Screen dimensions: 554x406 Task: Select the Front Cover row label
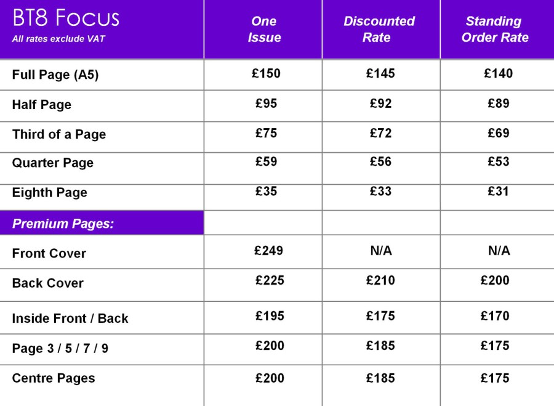pos(49,253)
